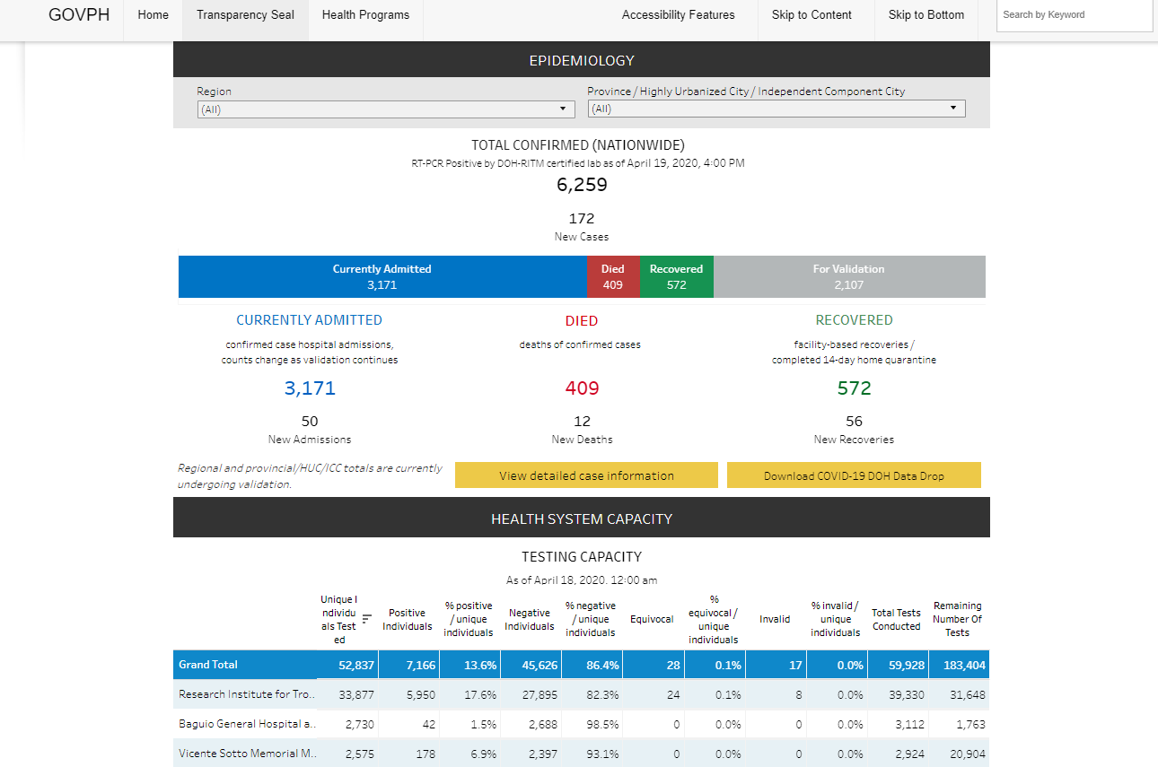Open the Accessibility Features menu
Image resolution: width=1158 pixels, height=767 pixels.
(678, 15)
